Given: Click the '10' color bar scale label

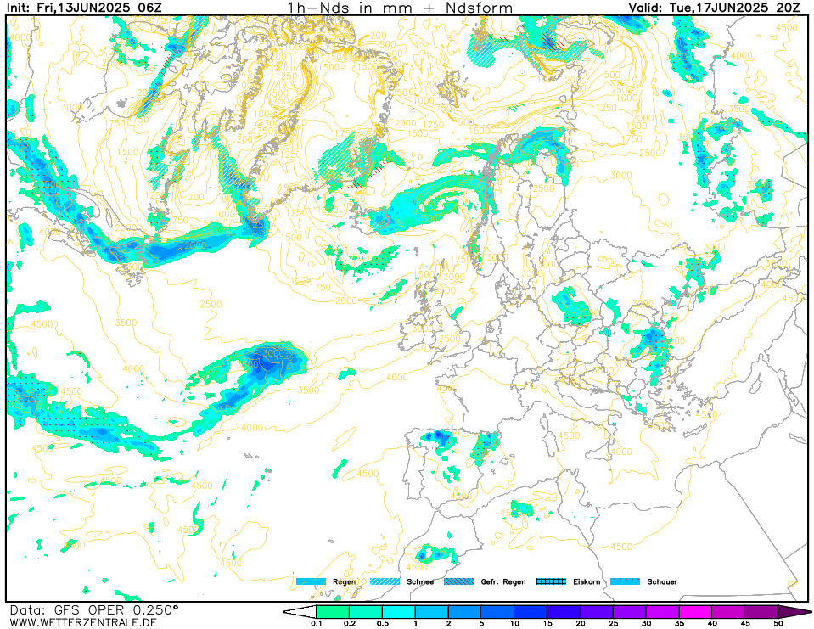Looking at the screenshot, I should tap(514, 624).
